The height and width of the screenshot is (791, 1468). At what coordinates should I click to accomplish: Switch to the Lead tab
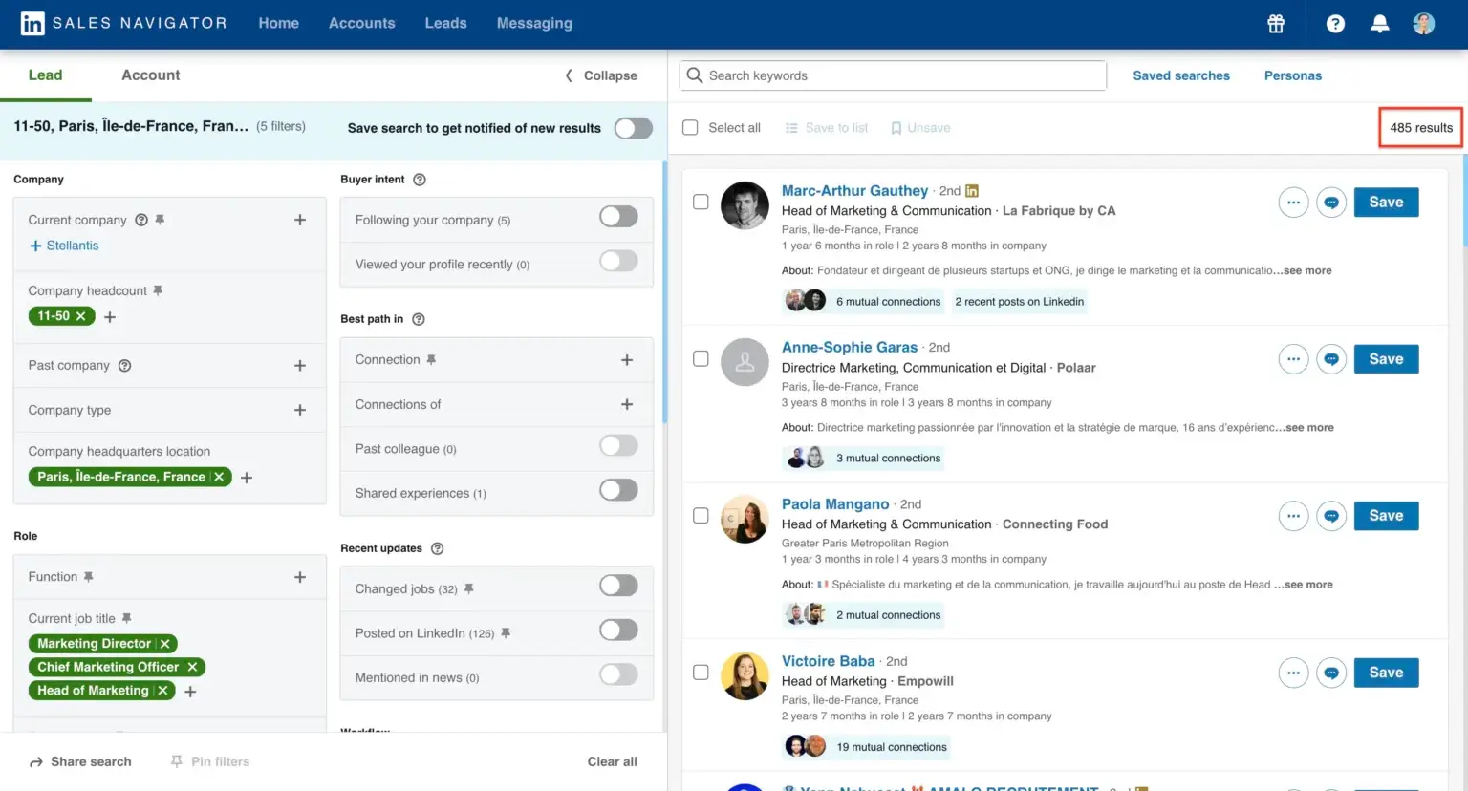click(x=45, y=75)
